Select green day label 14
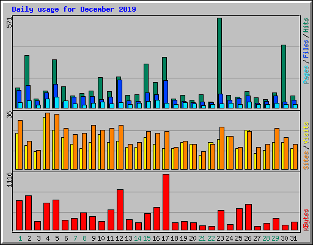 pyautogui.click(x=138, y=238)
